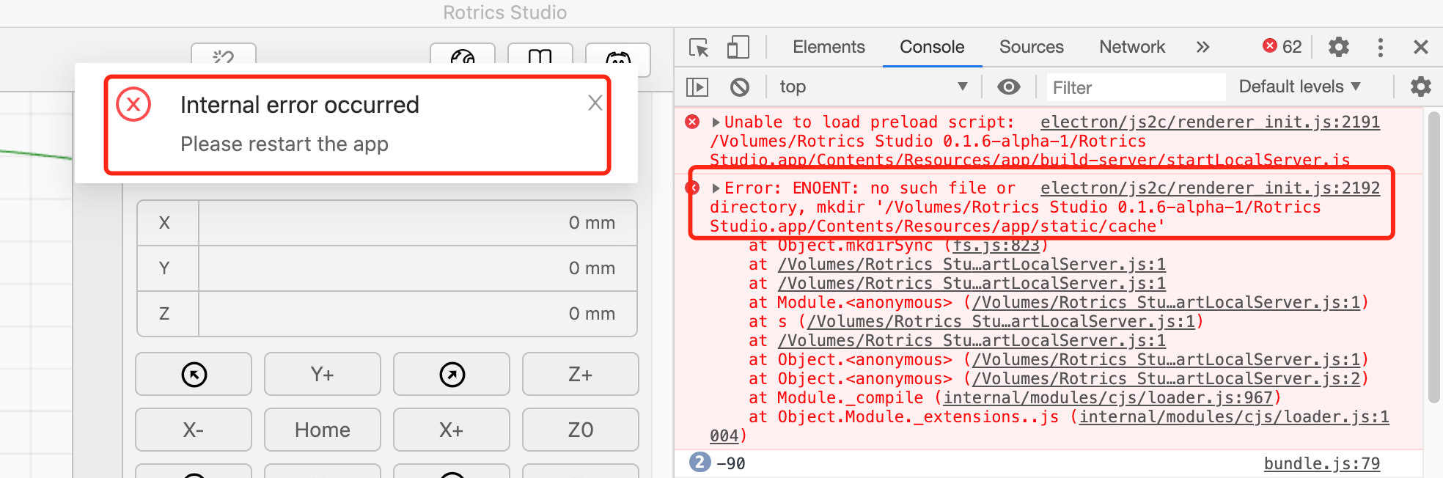Click the up-left diagonal jog arrow button
This screenshot has height=478, width=1443.
pyautogui.click(x=194, y=374)
